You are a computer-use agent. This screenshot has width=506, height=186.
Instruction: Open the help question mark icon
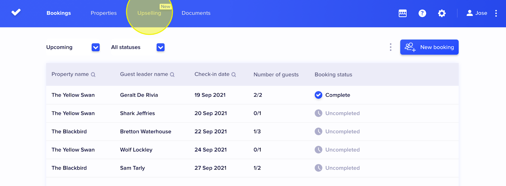pyautogui.click(x=422, y=13)
